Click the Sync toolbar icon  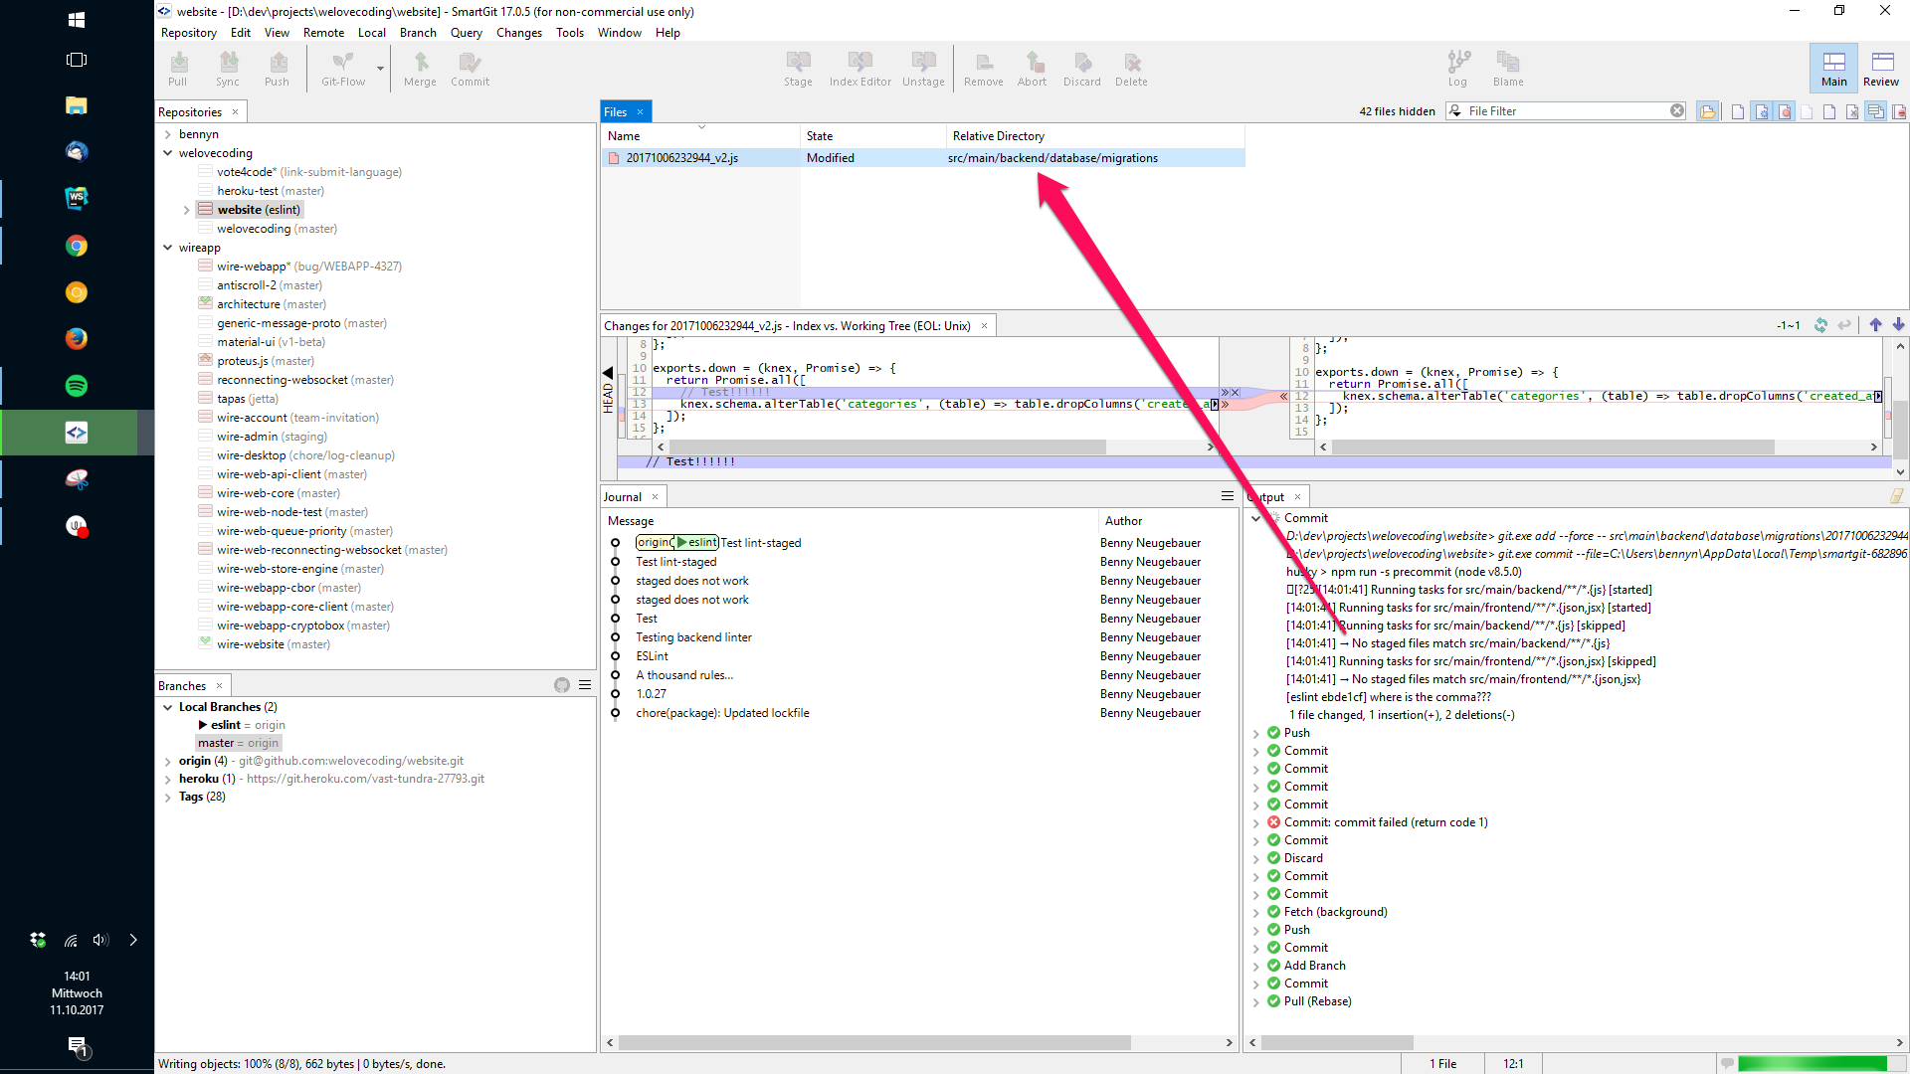228,69
